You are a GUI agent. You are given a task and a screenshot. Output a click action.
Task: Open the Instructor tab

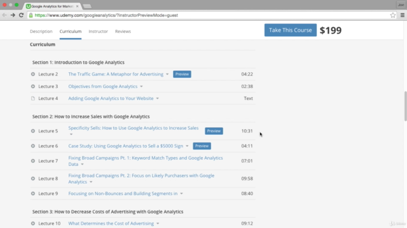(98, 31)
